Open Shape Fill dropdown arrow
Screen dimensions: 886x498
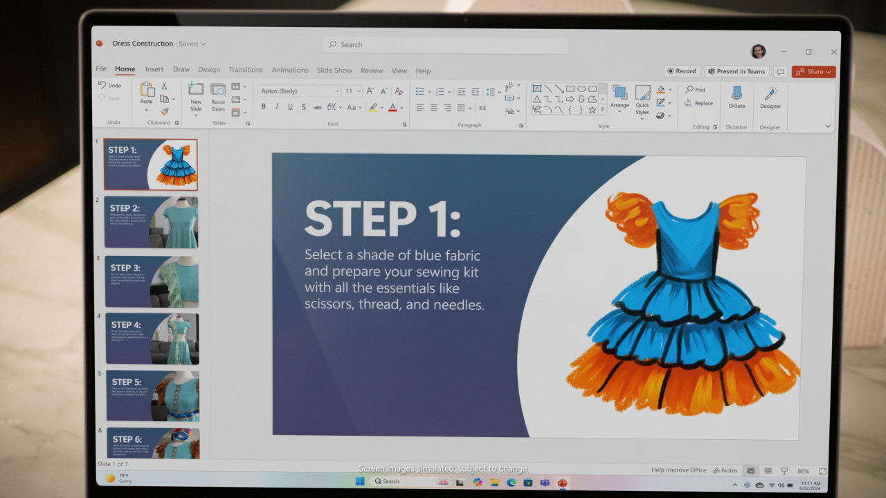click(x=670, y=90)
